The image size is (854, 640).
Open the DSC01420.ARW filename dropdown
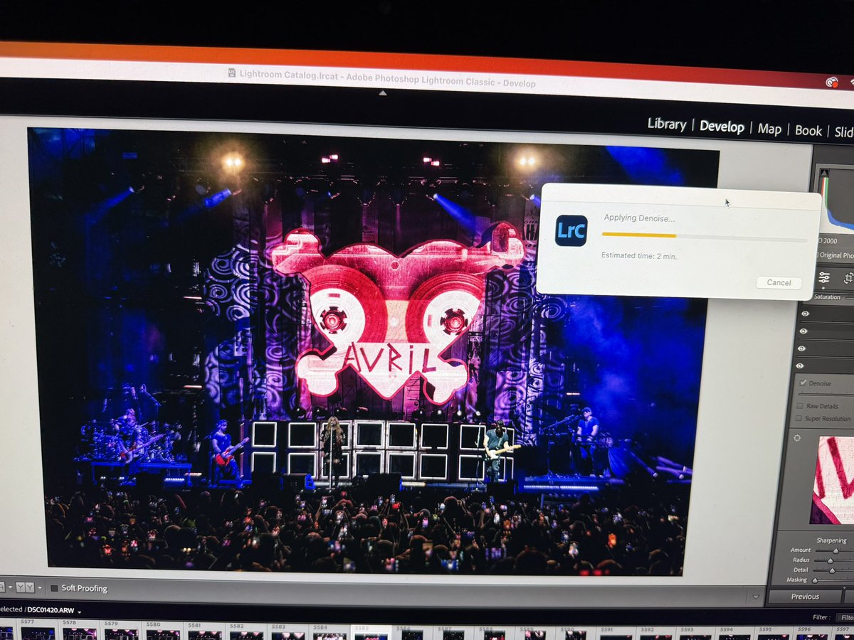point(79,612)
